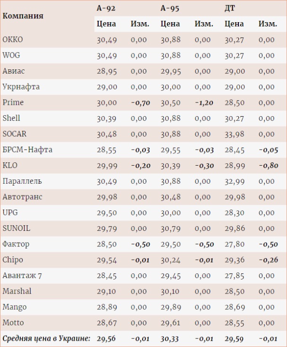Click Фактор's diesel price 27,80
This screenshot has width=287, height=347.
click(x=235, y=244)
